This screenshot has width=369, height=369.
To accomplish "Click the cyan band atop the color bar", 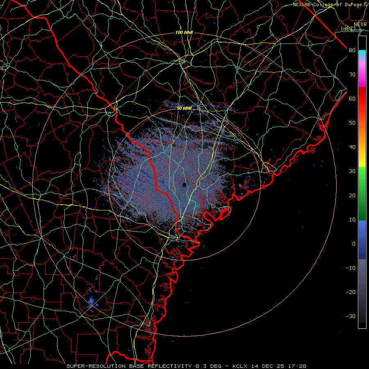I will pos(362,54).
